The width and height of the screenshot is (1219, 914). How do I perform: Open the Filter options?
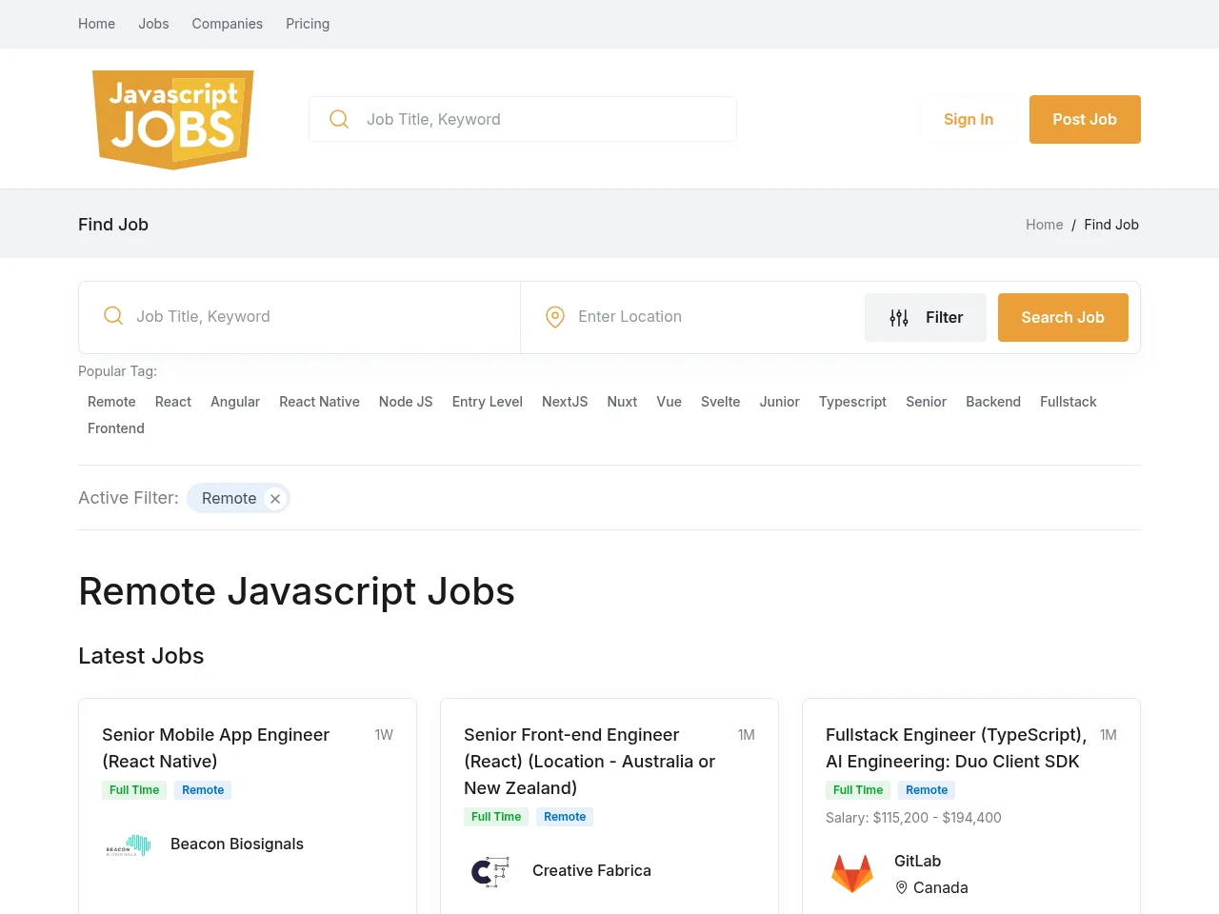(x=926, y=317)
